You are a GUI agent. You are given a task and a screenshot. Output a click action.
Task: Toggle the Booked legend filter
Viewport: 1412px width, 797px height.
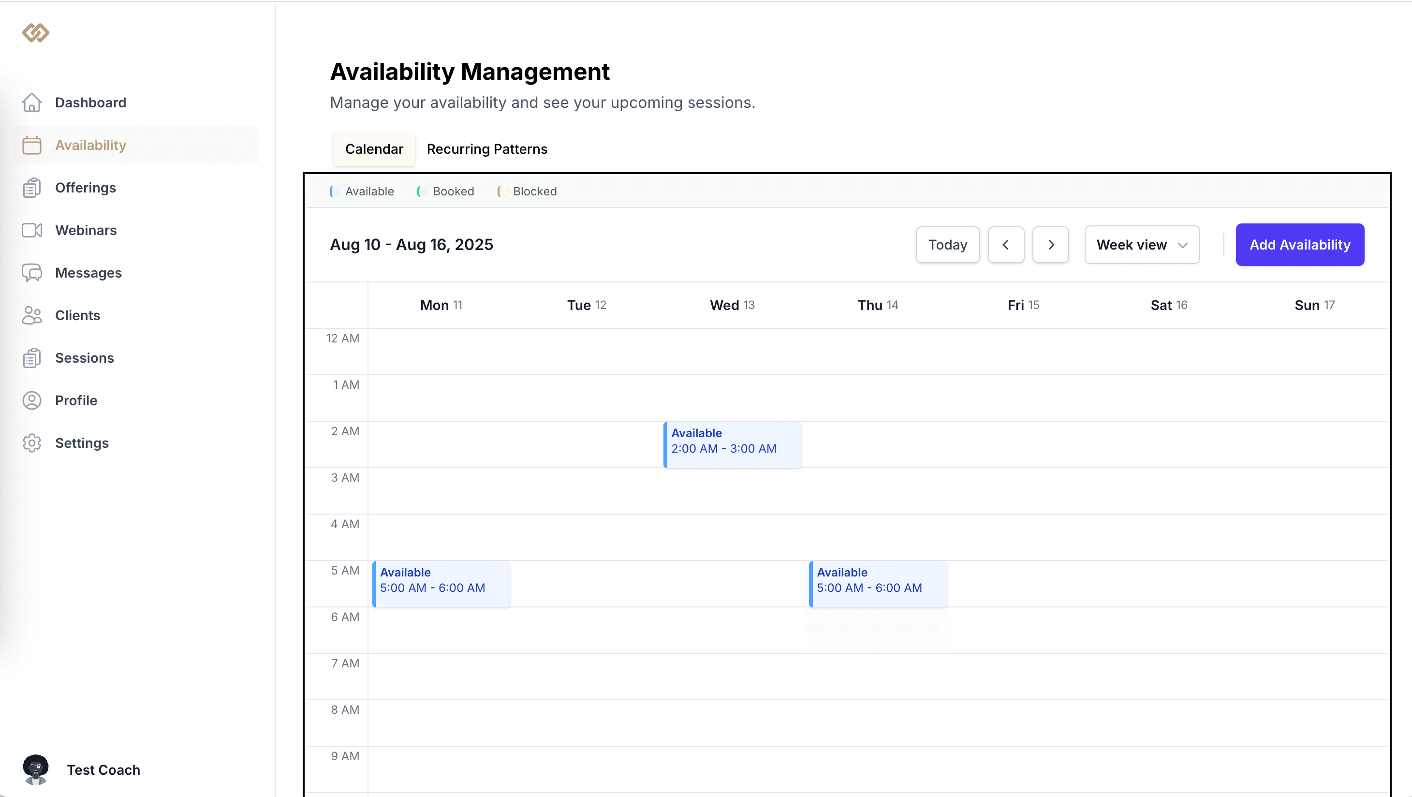click(x=445, y=192)
